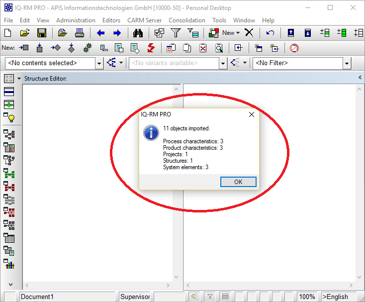The width and height of the screenshot is (365, 302).
Task: Open the green network editor in the sidebar
Action: click(x=9, y=174)
